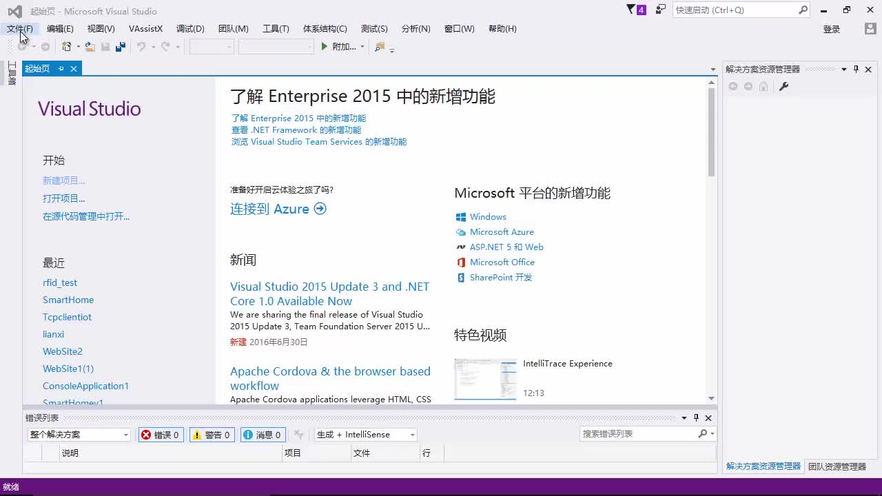Click the Navigate Backward toolbar icon

pyautogui.click(x=23, y=47)
